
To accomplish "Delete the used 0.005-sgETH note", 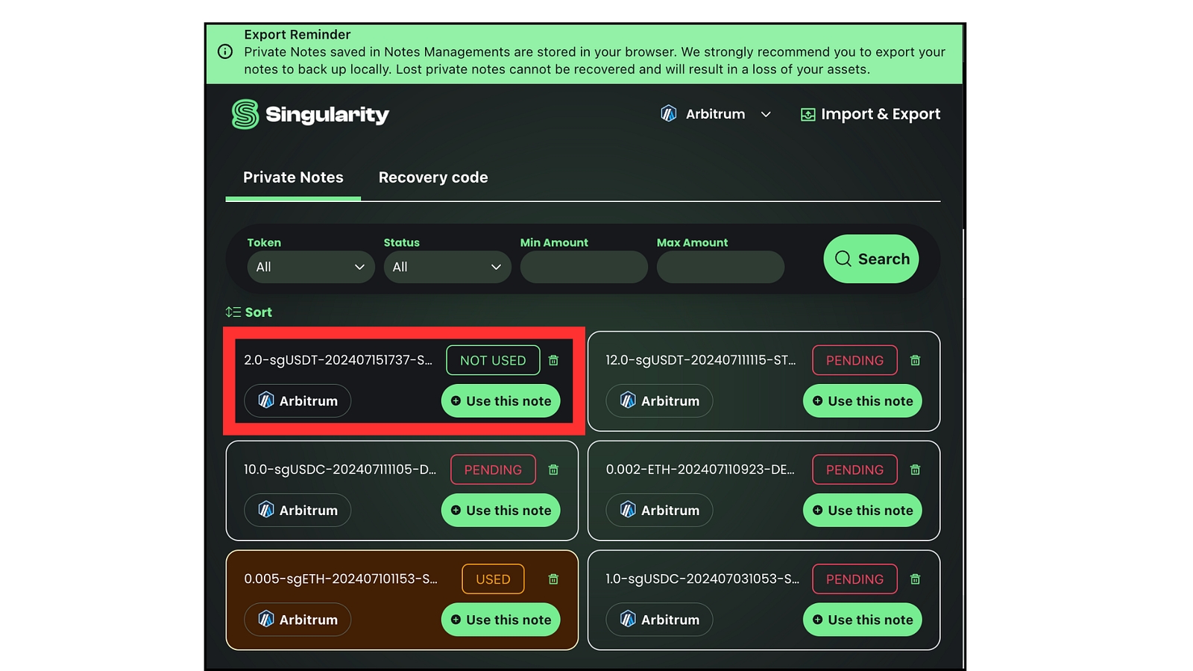I will 553,579.
